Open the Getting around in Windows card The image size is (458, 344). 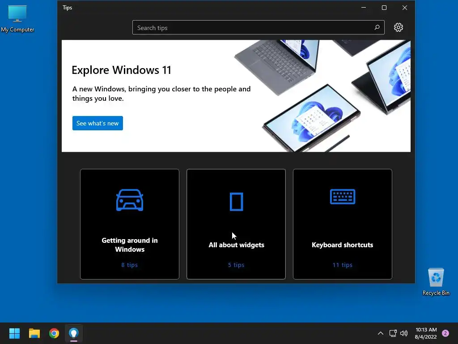tap(130, 224)
